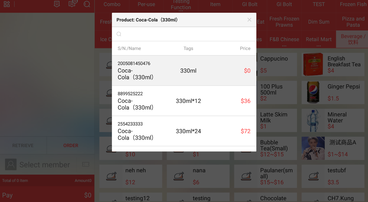This screenshot has width=368, height=202.
Task: Click the English Breakfast Tea product image
Action: (313, 65)
